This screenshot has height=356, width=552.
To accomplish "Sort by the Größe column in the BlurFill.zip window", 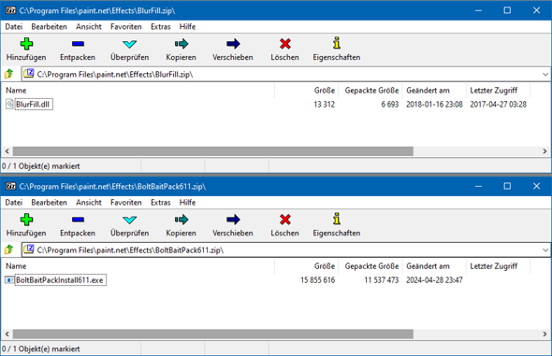I will (x=306, y=91).
